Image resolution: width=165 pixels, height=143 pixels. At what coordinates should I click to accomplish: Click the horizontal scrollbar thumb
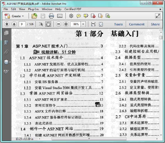(x=89, y=139)
